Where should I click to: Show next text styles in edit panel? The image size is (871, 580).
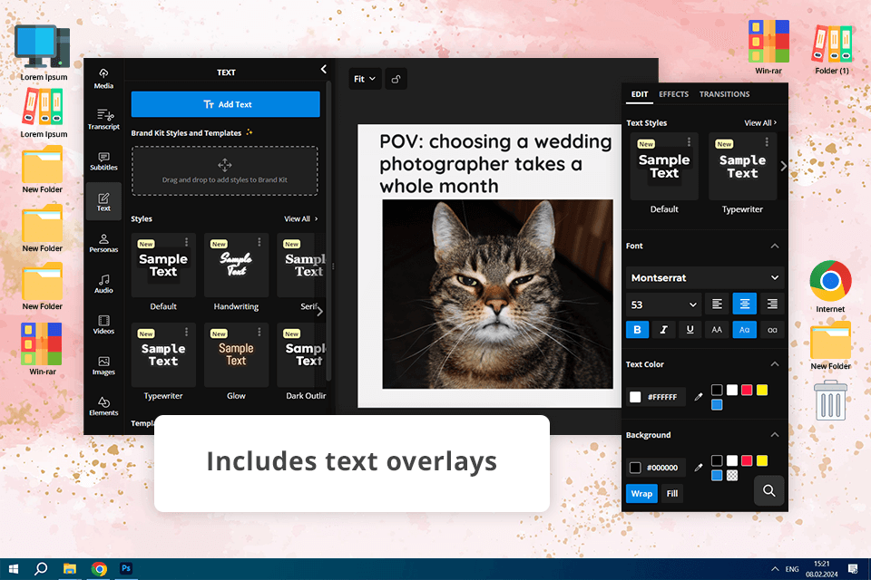click(783, 166)
